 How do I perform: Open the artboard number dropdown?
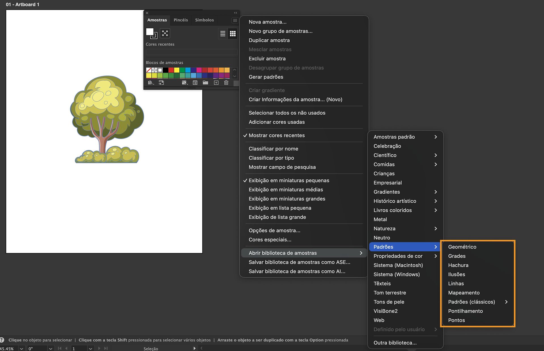(x=90, y=349)
